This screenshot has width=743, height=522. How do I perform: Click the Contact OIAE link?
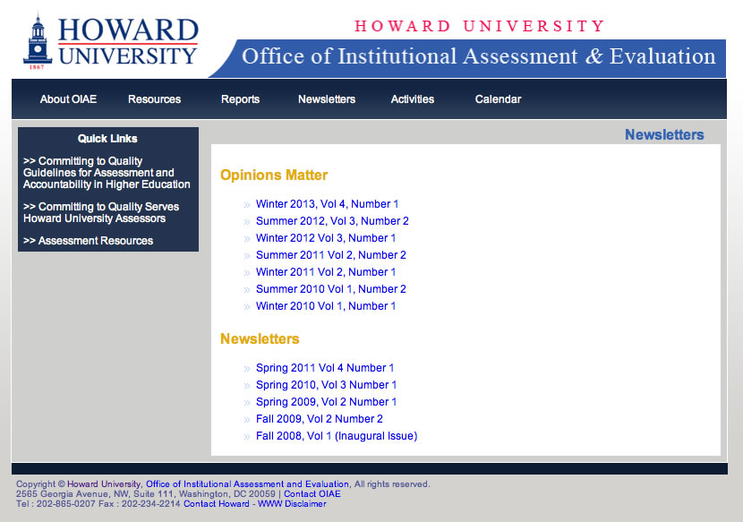312,494
